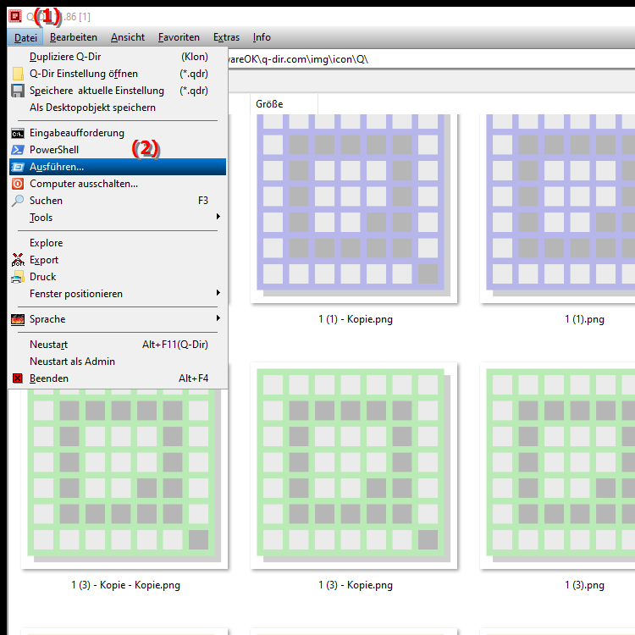
Task: Select Als Desktopobjekt speichern
Action: point(118,108)
